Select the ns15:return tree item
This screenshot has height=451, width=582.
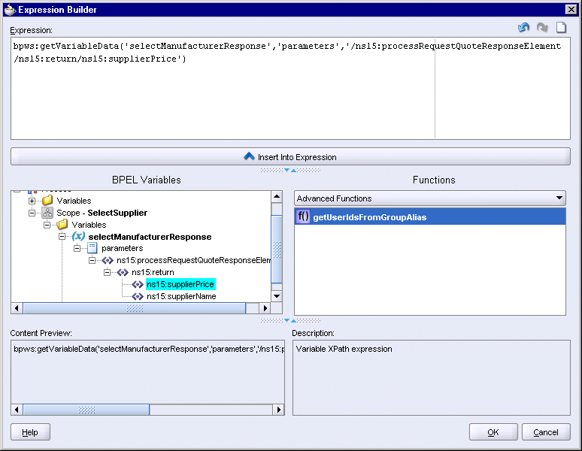pos(153,273)
